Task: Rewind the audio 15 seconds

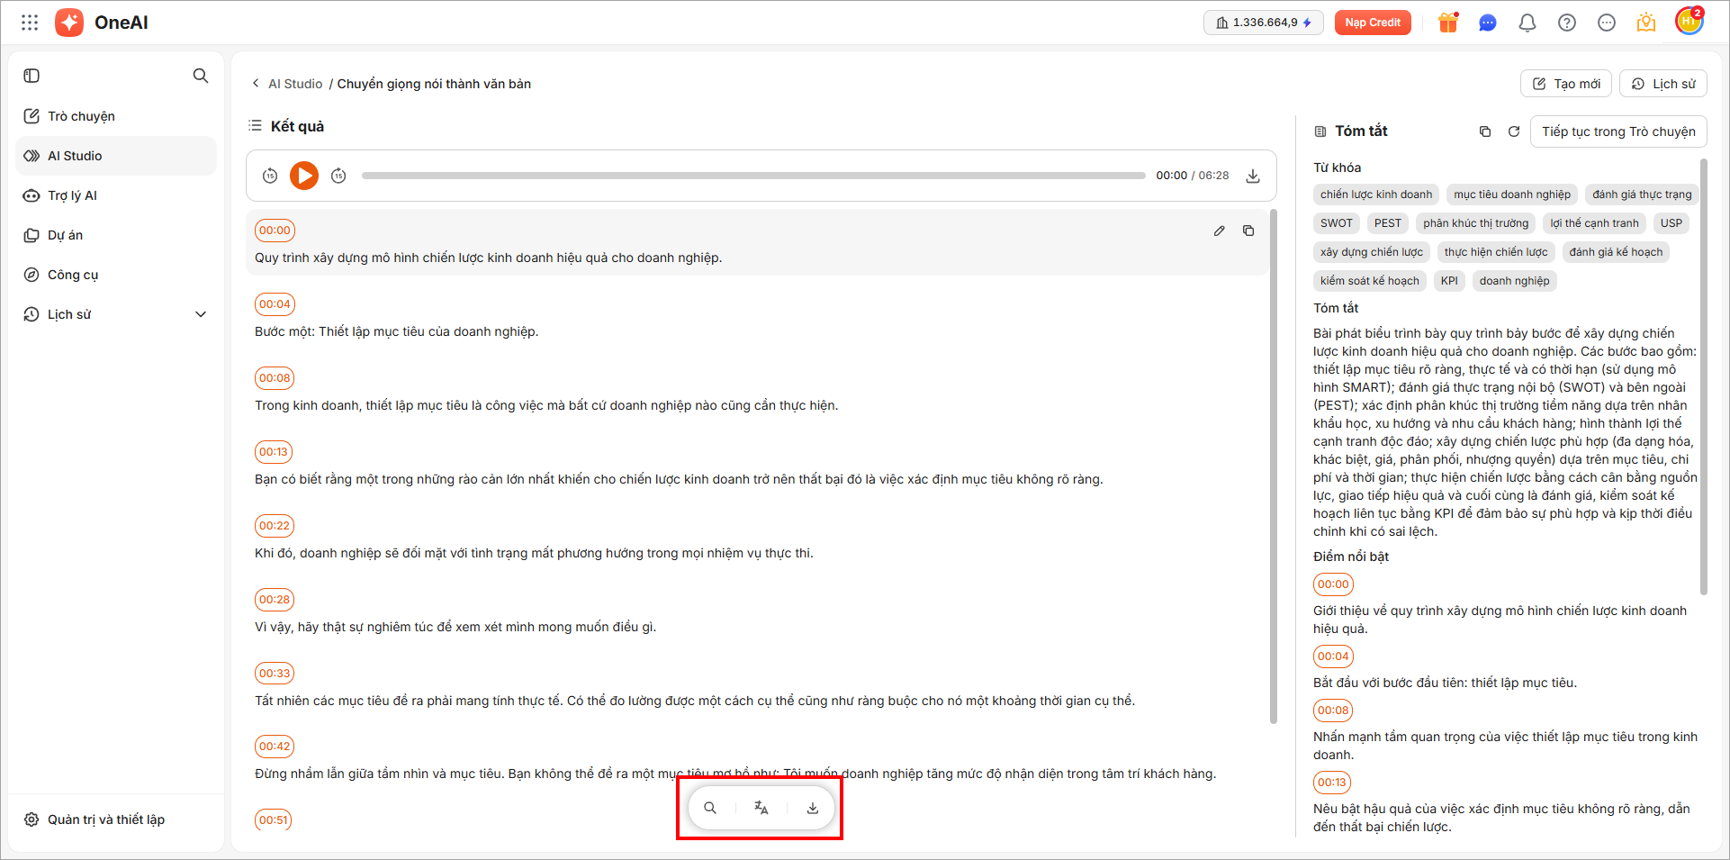Action: point(270,176)
